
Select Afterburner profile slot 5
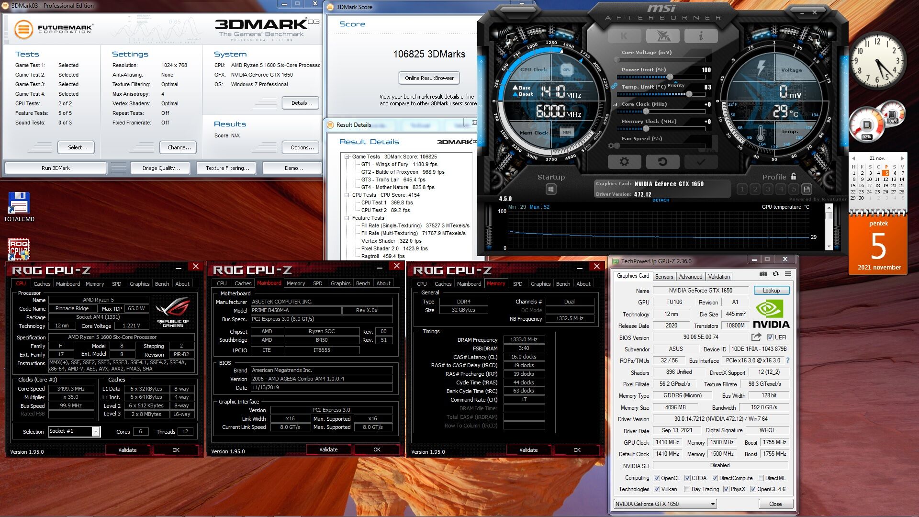click(x=794, y=189)
